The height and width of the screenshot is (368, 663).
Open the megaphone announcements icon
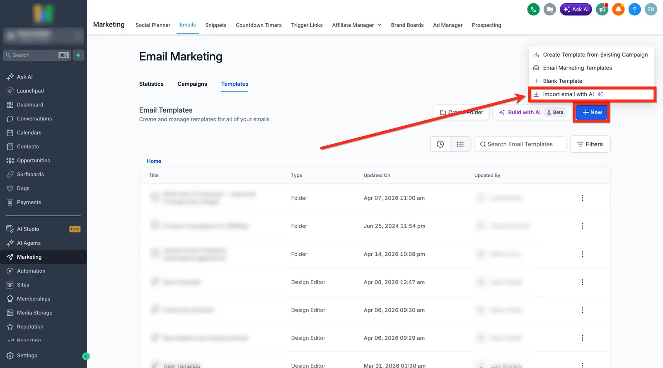click(x=602, y=9)
